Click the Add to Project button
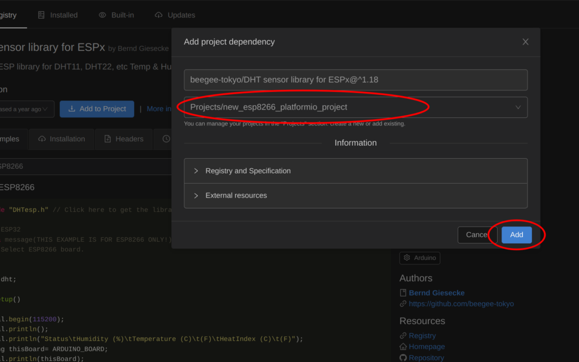 coord(97,109)
